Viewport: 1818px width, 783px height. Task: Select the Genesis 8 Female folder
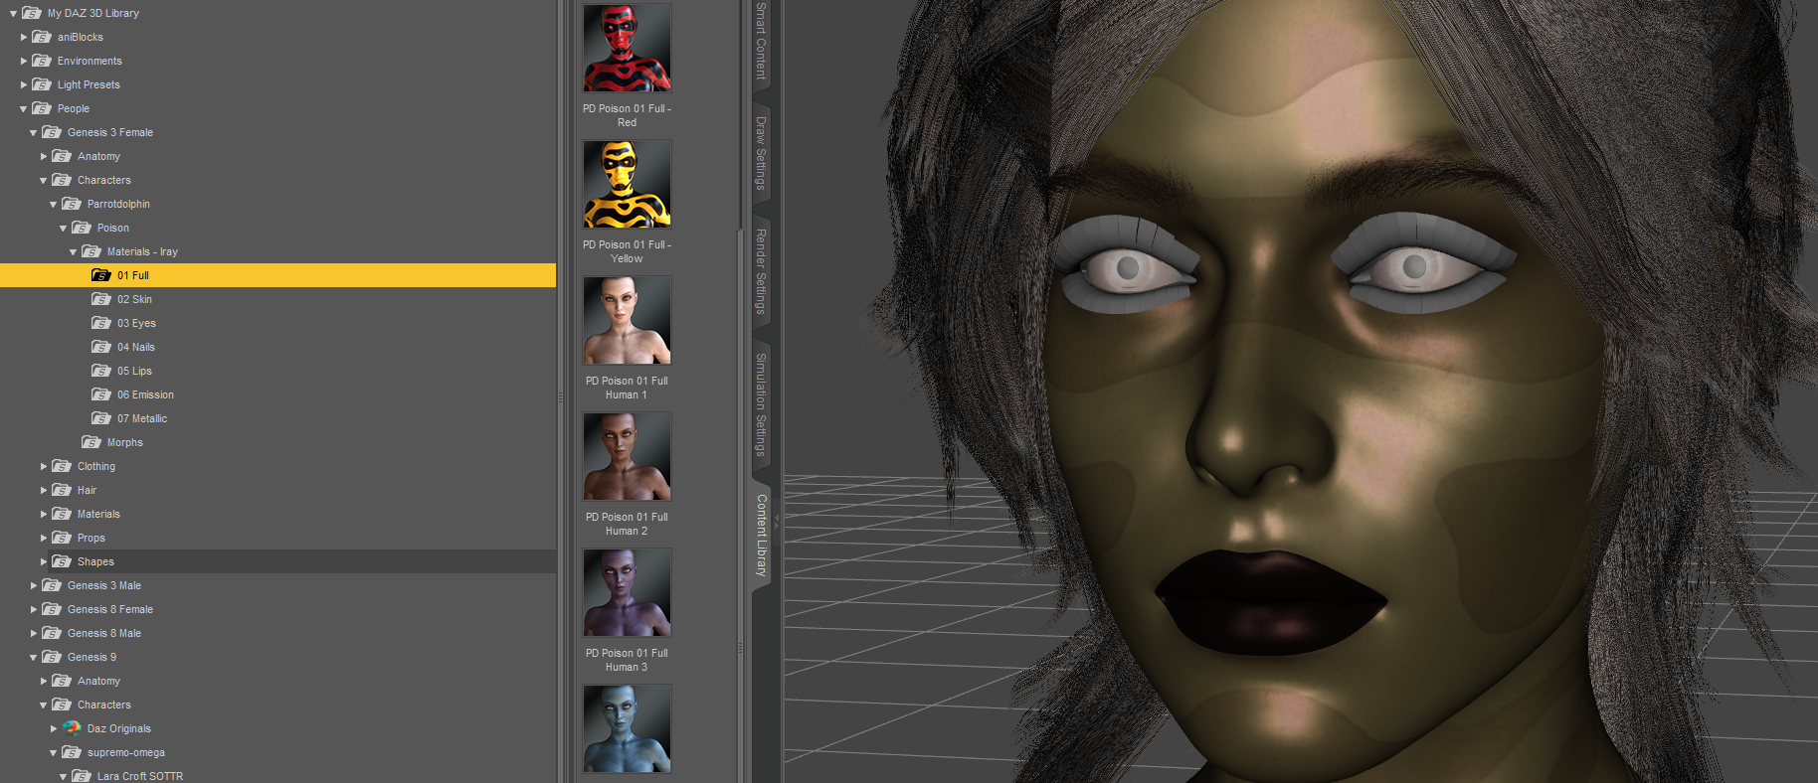(x=109, y=609)
